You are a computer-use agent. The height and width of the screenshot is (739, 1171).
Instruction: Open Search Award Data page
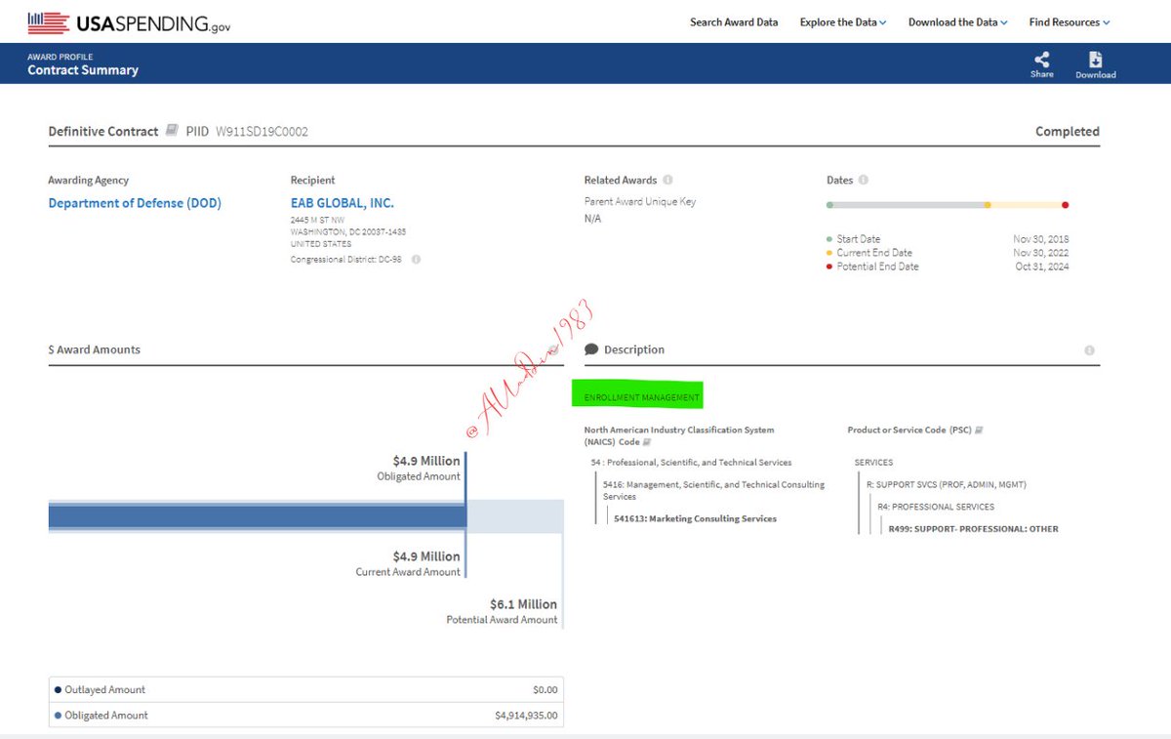(x=734, y=22)
